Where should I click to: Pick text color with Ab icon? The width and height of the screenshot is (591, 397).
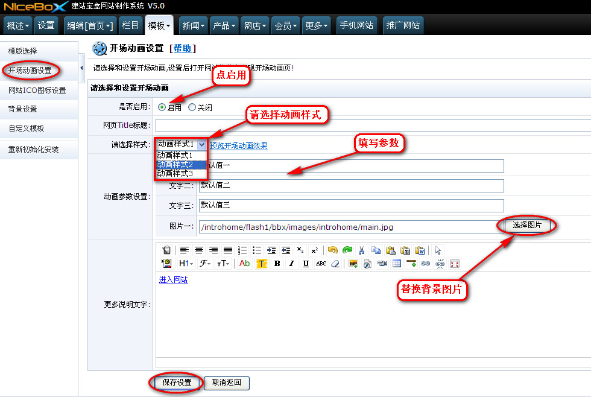(245, 264)
